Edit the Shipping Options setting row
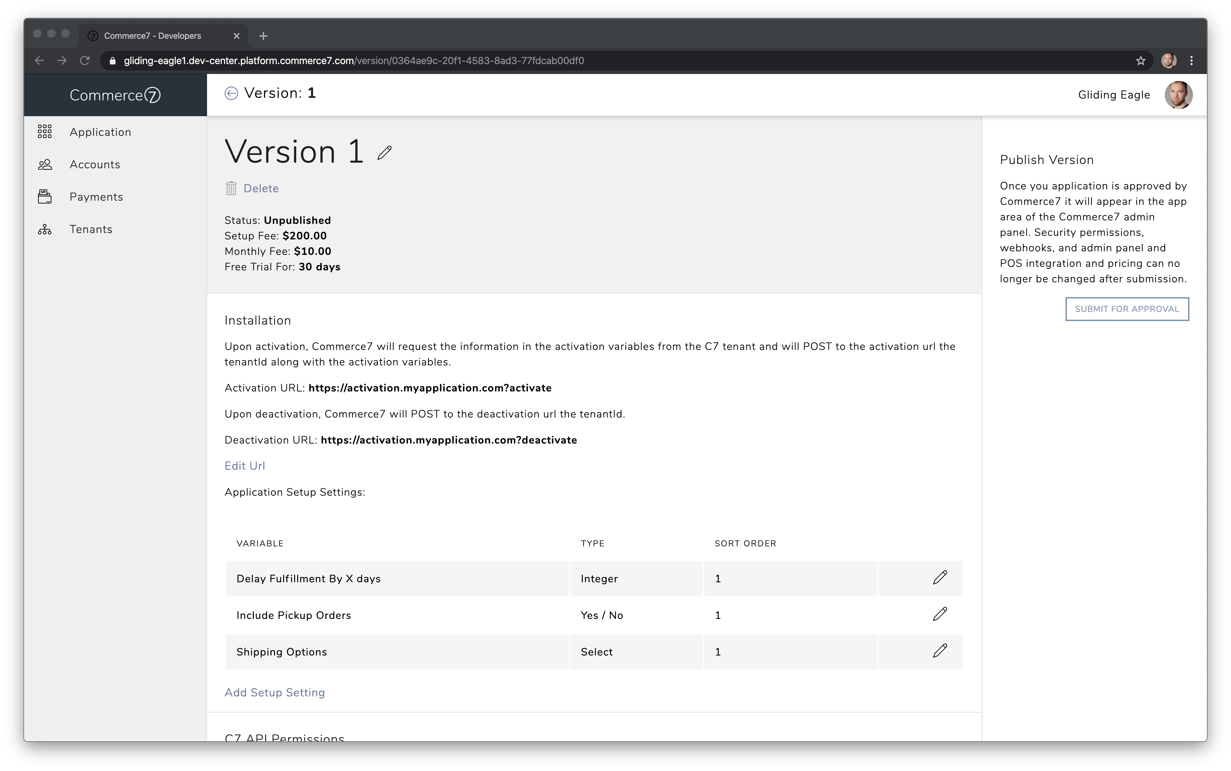 [x=939, y=651]
